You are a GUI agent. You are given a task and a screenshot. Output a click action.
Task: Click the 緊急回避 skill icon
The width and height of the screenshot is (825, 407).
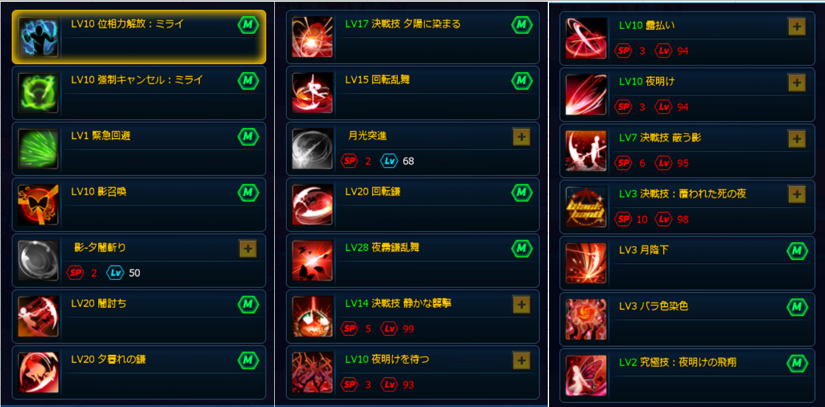point(38,149)
